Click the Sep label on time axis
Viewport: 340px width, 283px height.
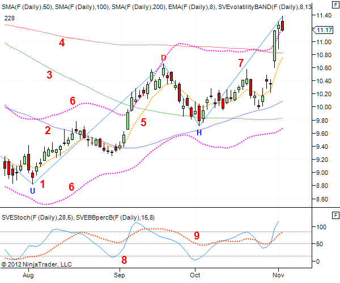(x=119, y=276)
